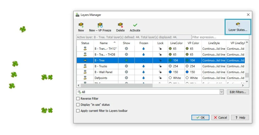Screen dimensions: 259x135
Task: Open the Edit Filters dialog
Action: pos(238,92)
